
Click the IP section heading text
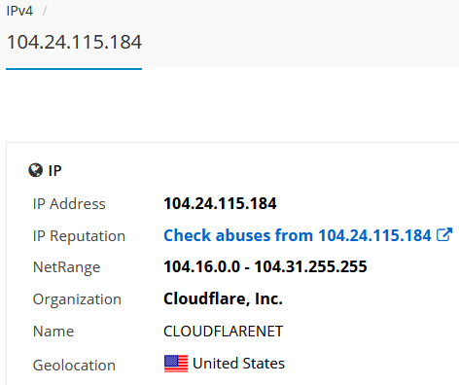(x=54, y=171)
